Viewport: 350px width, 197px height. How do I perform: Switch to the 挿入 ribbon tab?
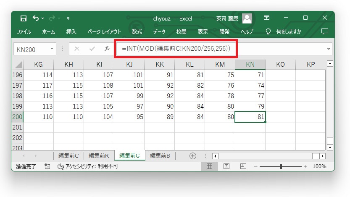(71, 31)
